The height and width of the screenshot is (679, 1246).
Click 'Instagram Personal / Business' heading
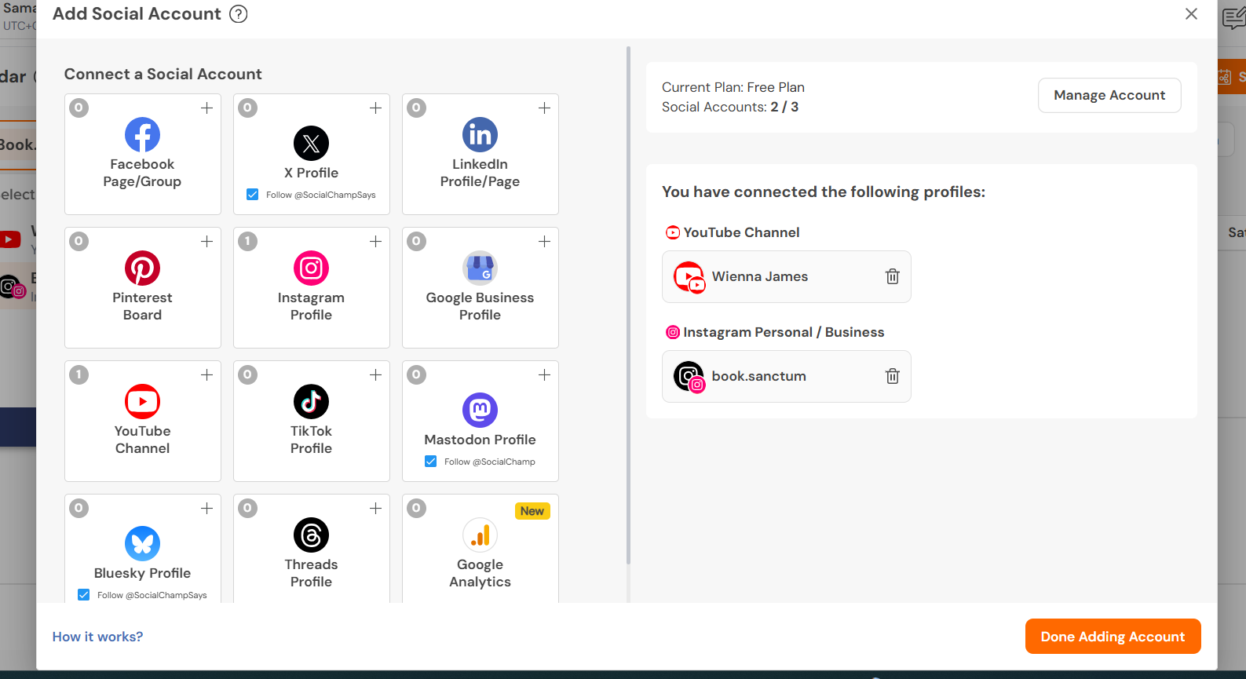pos(784,332)
